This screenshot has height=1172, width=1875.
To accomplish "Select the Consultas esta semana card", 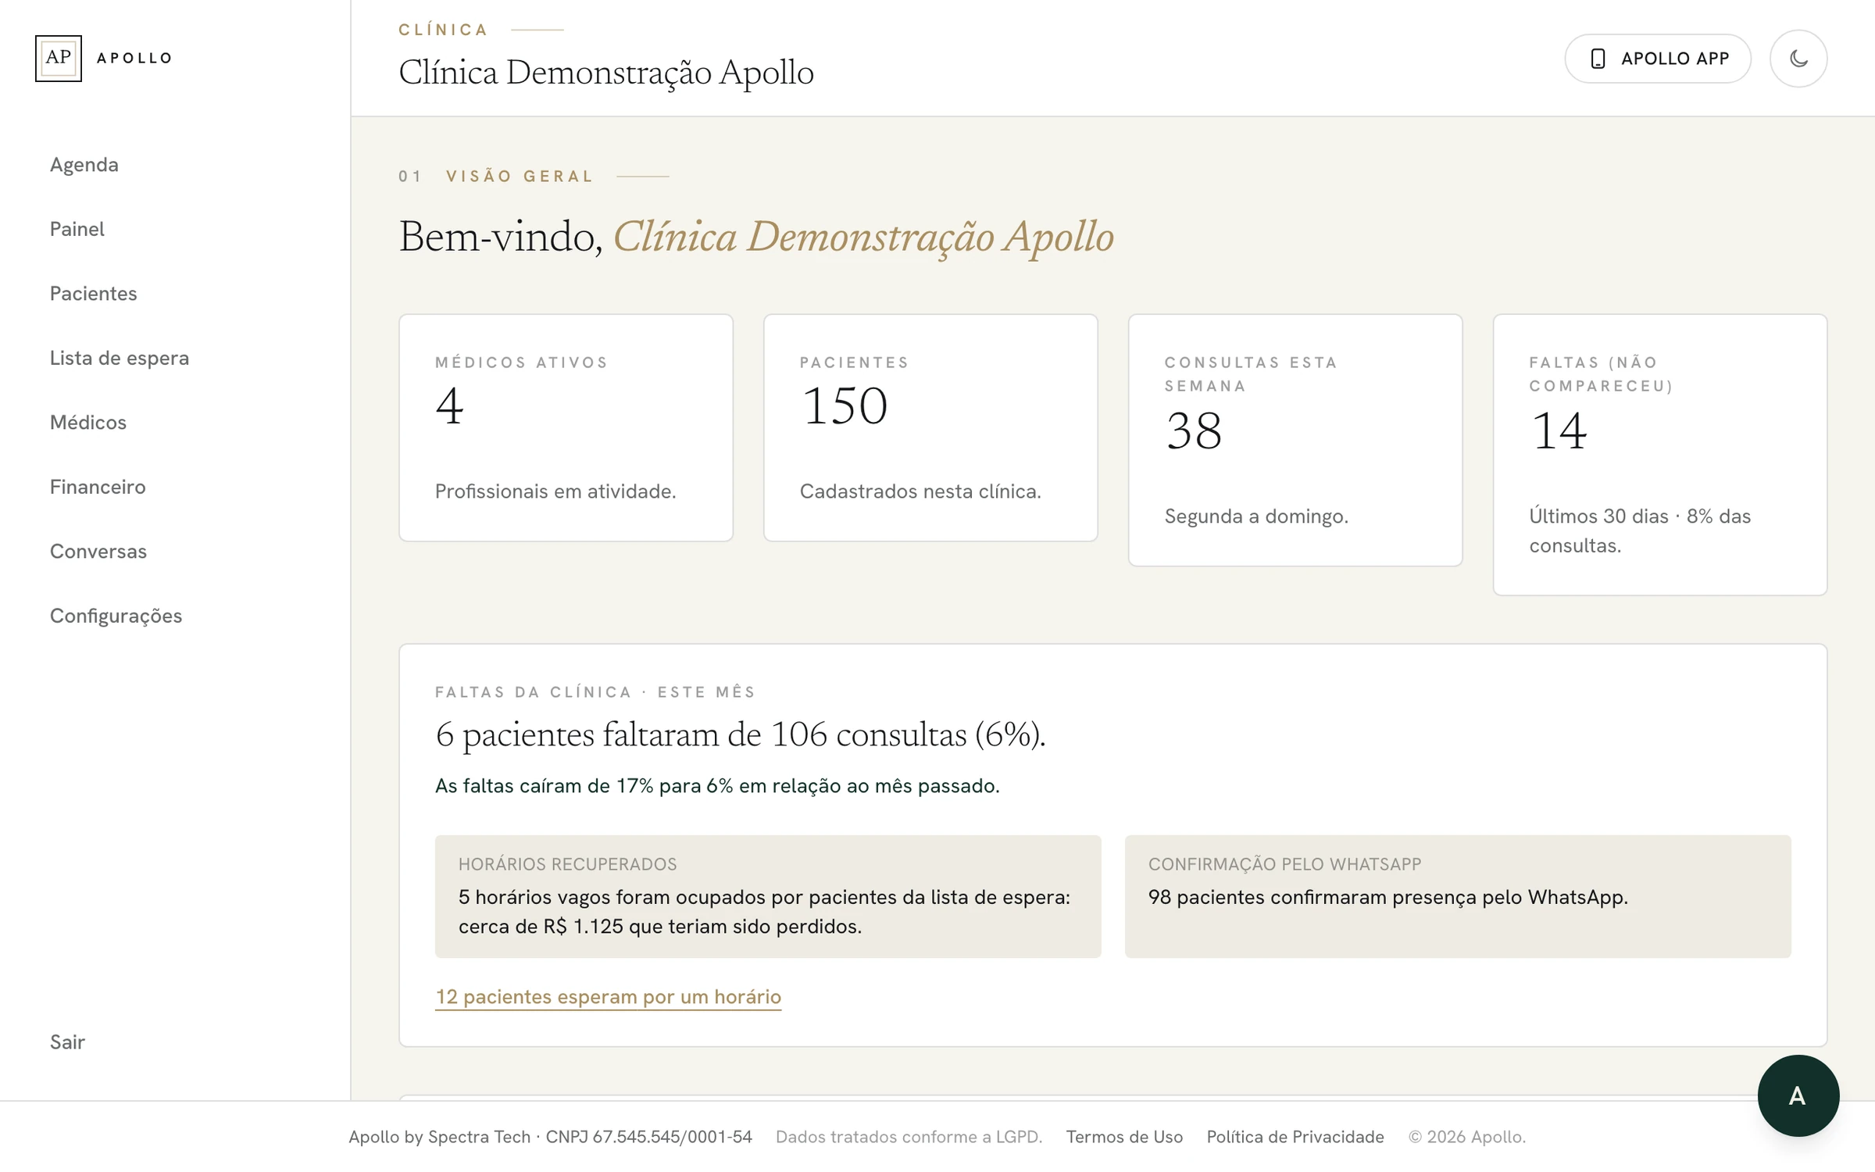I will tap(1295, 441).
